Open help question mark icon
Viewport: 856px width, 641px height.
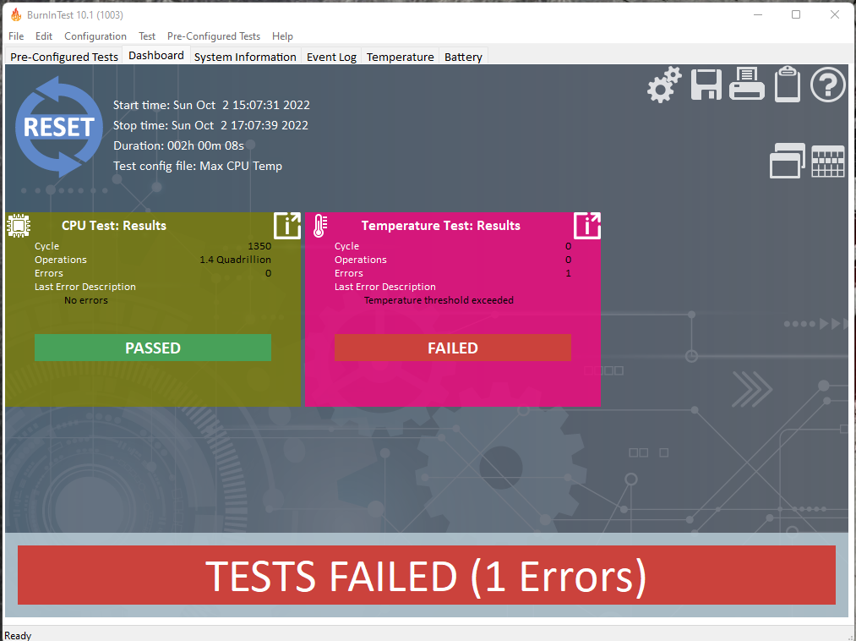(827, 85)
